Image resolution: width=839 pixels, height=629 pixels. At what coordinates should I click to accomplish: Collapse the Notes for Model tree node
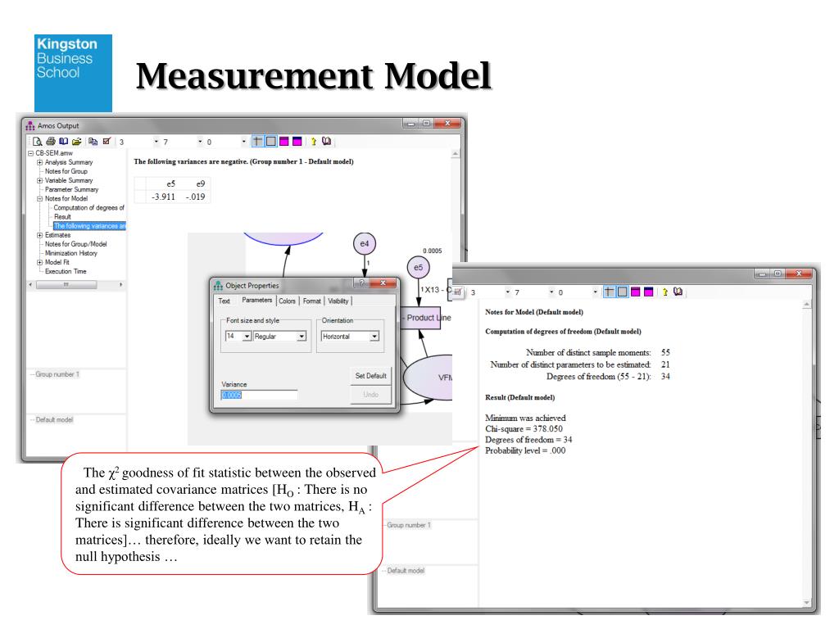[x=39, y=198]
